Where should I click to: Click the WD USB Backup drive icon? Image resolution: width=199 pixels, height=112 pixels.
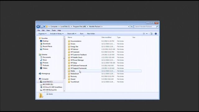click(x=41, y=90)
